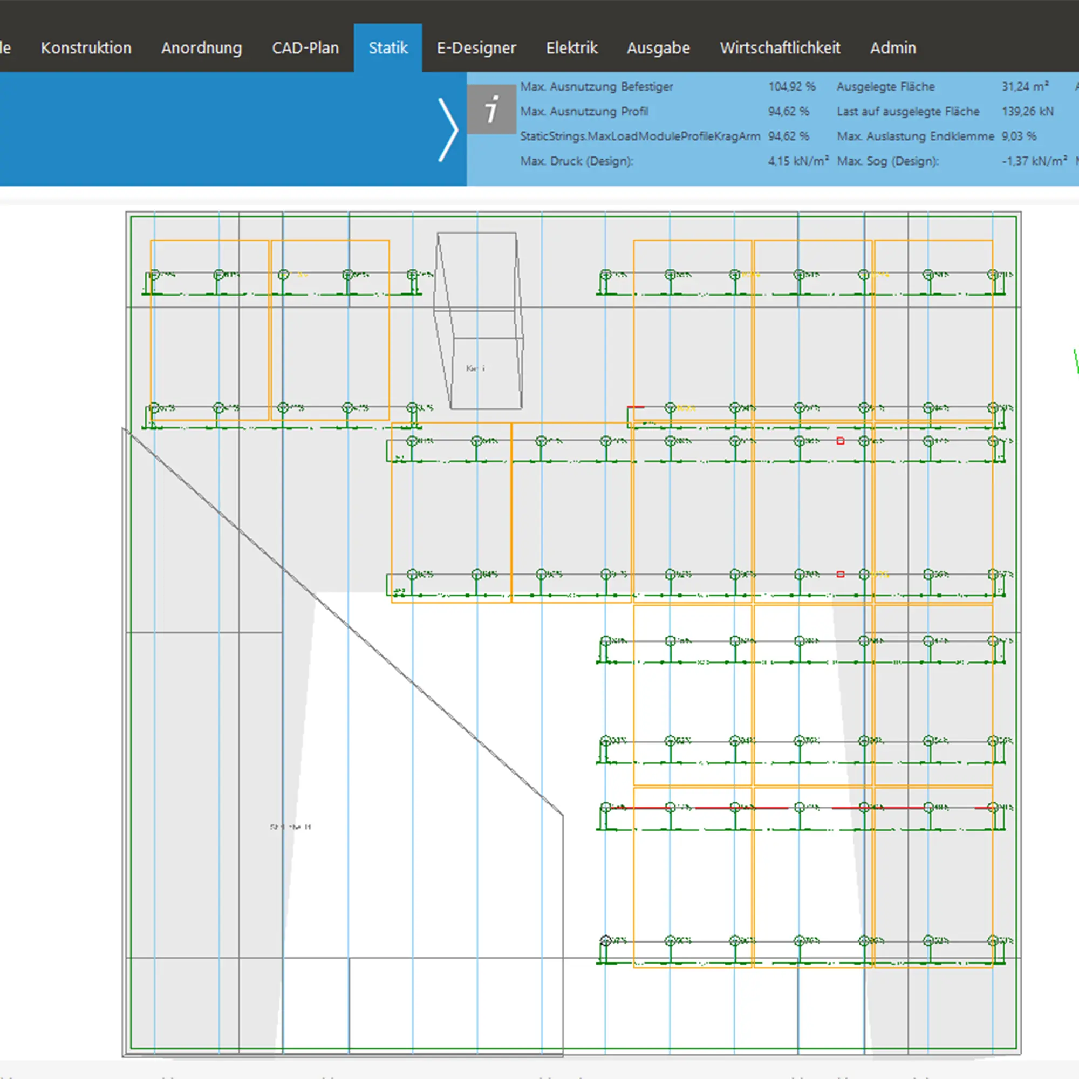Click the gray info icon
The width and height of the screenshot is (1079, 1079).
[x=491, y=109]
